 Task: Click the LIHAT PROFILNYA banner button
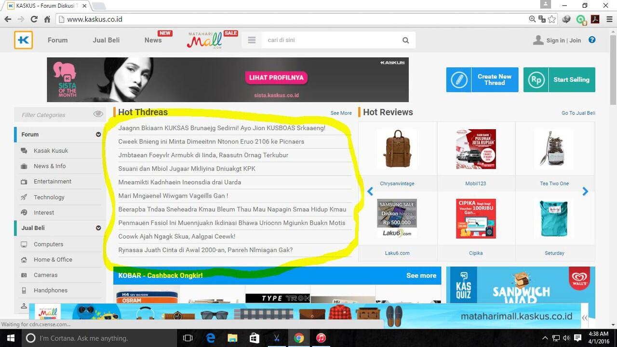coord(277,78)
